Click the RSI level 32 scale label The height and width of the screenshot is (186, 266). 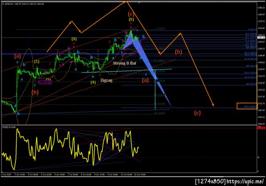click(x=258, y=157)
